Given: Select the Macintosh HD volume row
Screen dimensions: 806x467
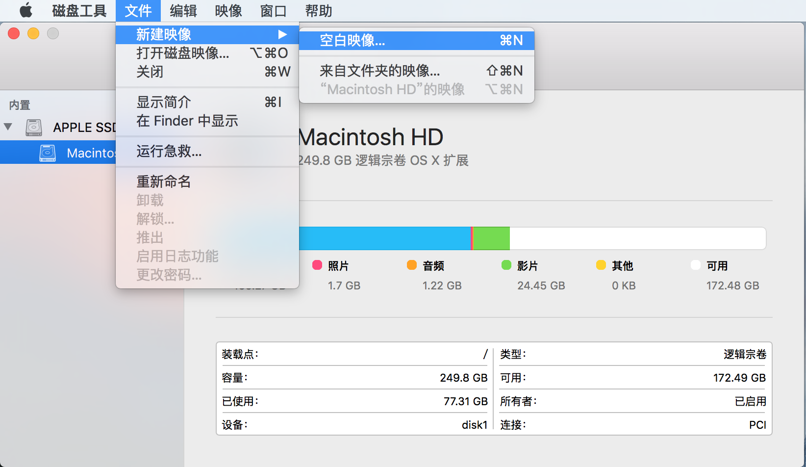Looking at the screenshot, I should pyautogui.click(x=58, y=153).
